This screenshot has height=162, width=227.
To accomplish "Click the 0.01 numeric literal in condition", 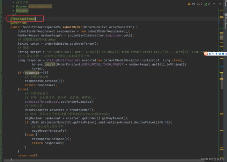I will tap(165, 123).
